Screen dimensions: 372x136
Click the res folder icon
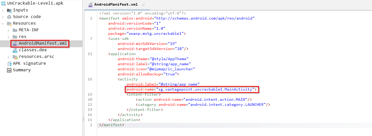(15, 37)
